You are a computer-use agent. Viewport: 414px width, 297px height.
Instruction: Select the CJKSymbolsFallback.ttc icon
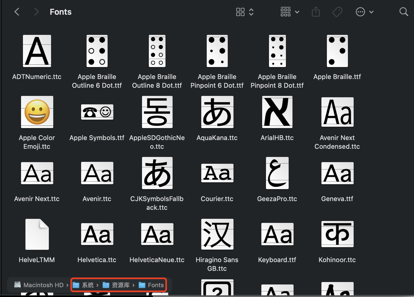(157, 173)
